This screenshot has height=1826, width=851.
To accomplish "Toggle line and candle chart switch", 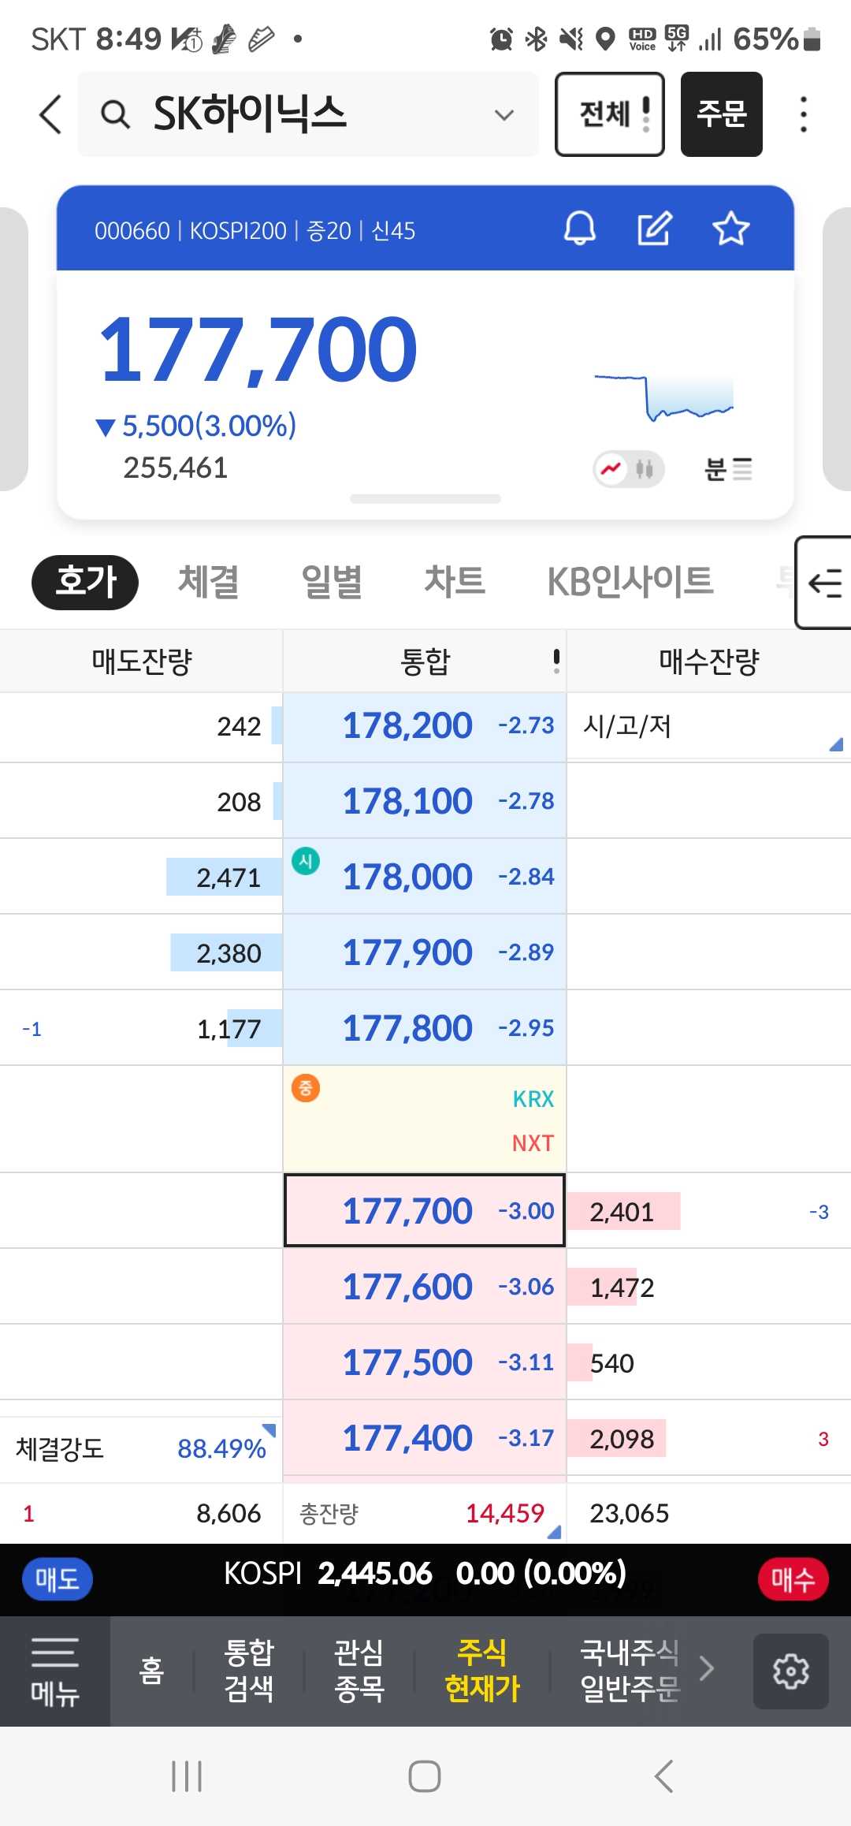I will point(629,470).
